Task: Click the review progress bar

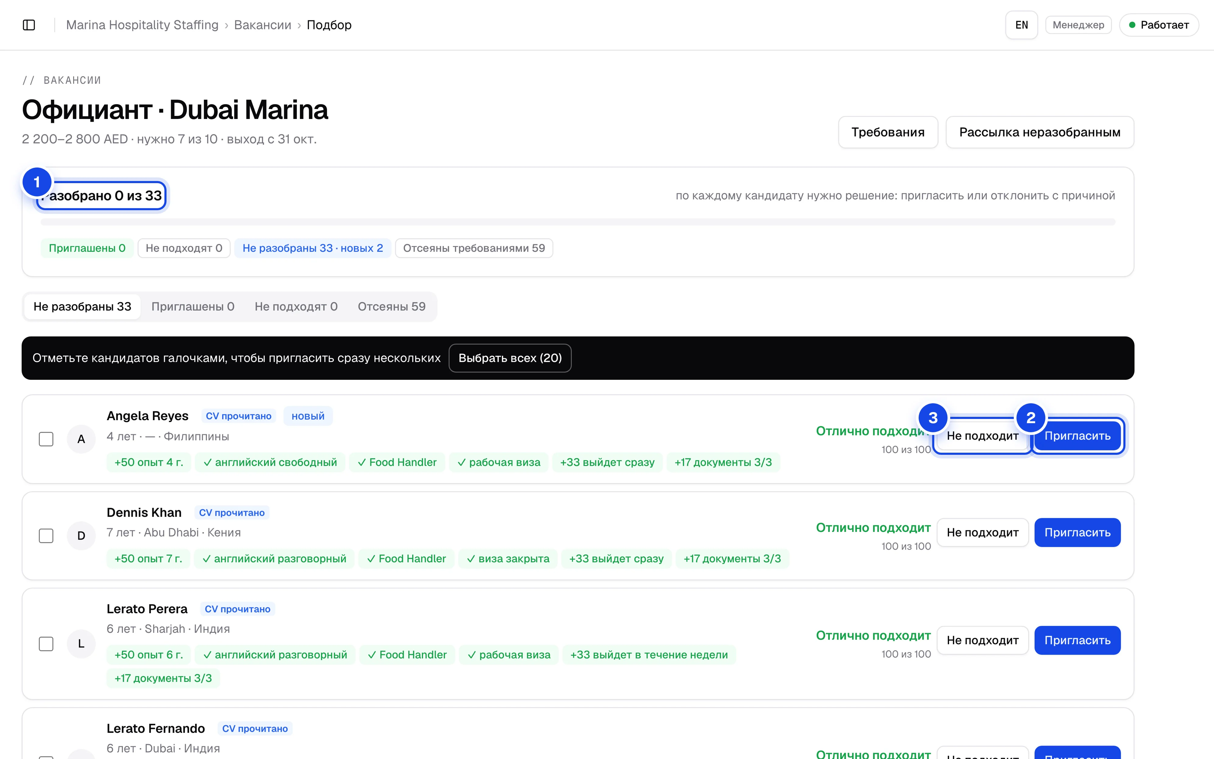Action: pos(578,222)
